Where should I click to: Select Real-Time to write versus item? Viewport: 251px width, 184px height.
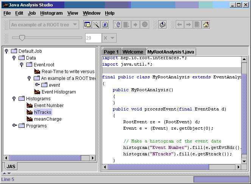pyautogui.click(x=68, y=72)
